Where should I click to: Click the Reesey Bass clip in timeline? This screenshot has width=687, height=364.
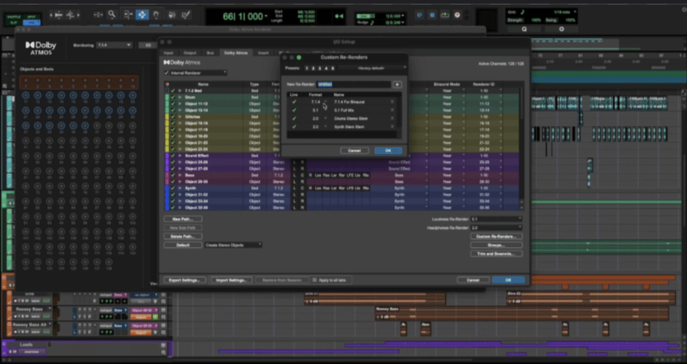[x=521, y=313]
